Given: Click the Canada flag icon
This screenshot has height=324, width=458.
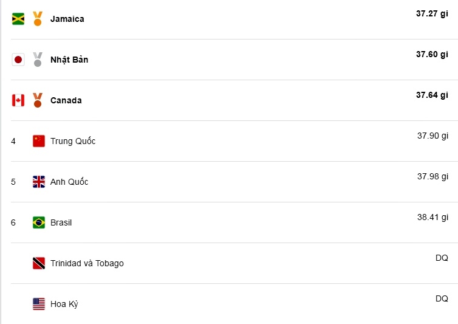Looking at the screenshot, I should pos(18,100).
